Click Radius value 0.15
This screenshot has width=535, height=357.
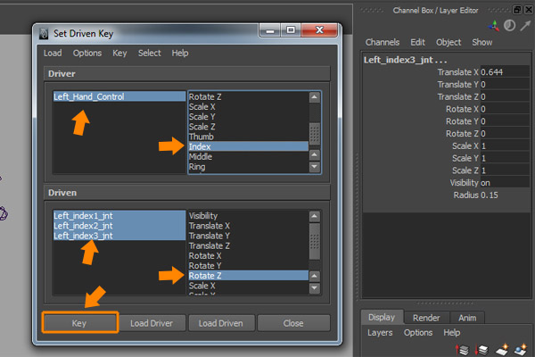pyautogui.click(x=490, y=195)
